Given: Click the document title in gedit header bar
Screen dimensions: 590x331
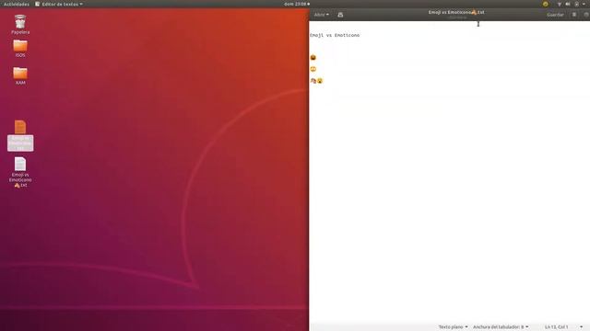Looking at the screenshot, I should [456, 12].
